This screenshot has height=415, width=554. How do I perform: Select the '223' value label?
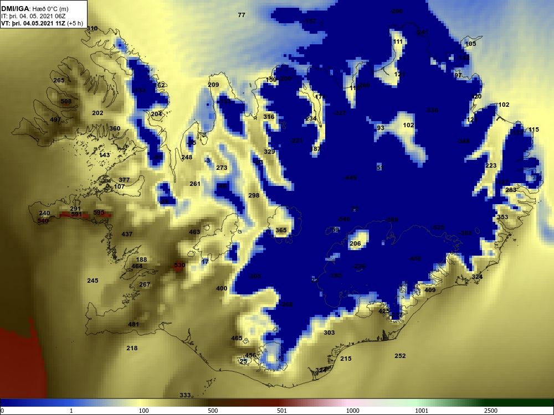[x=491, y=165]
